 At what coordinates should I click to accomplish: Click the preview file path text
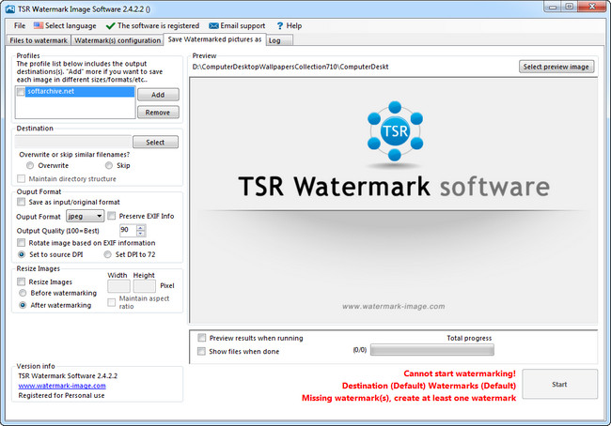(290, 67)
